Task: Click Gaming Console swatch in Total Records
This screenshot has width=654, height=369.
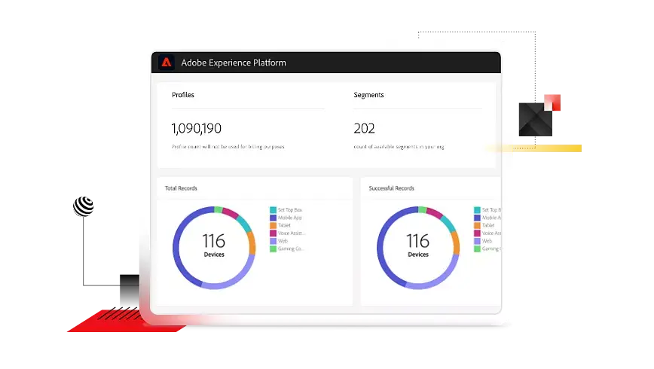Action: pos(273,249)
